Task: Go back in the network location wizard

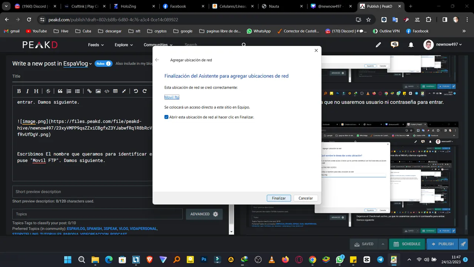Action: 157,60
